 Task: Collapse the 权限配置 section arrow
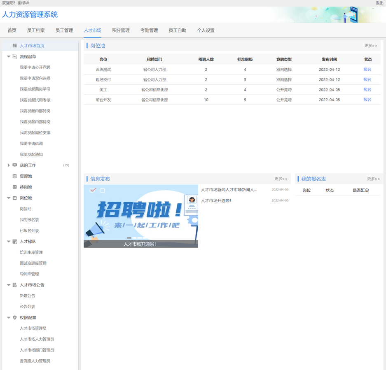[x=9, y=318]
